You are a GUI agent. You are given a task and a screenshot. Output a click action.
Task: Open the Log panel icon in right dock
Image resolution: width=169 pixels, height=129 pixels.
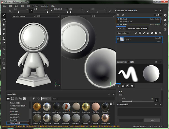click(165, 29)
